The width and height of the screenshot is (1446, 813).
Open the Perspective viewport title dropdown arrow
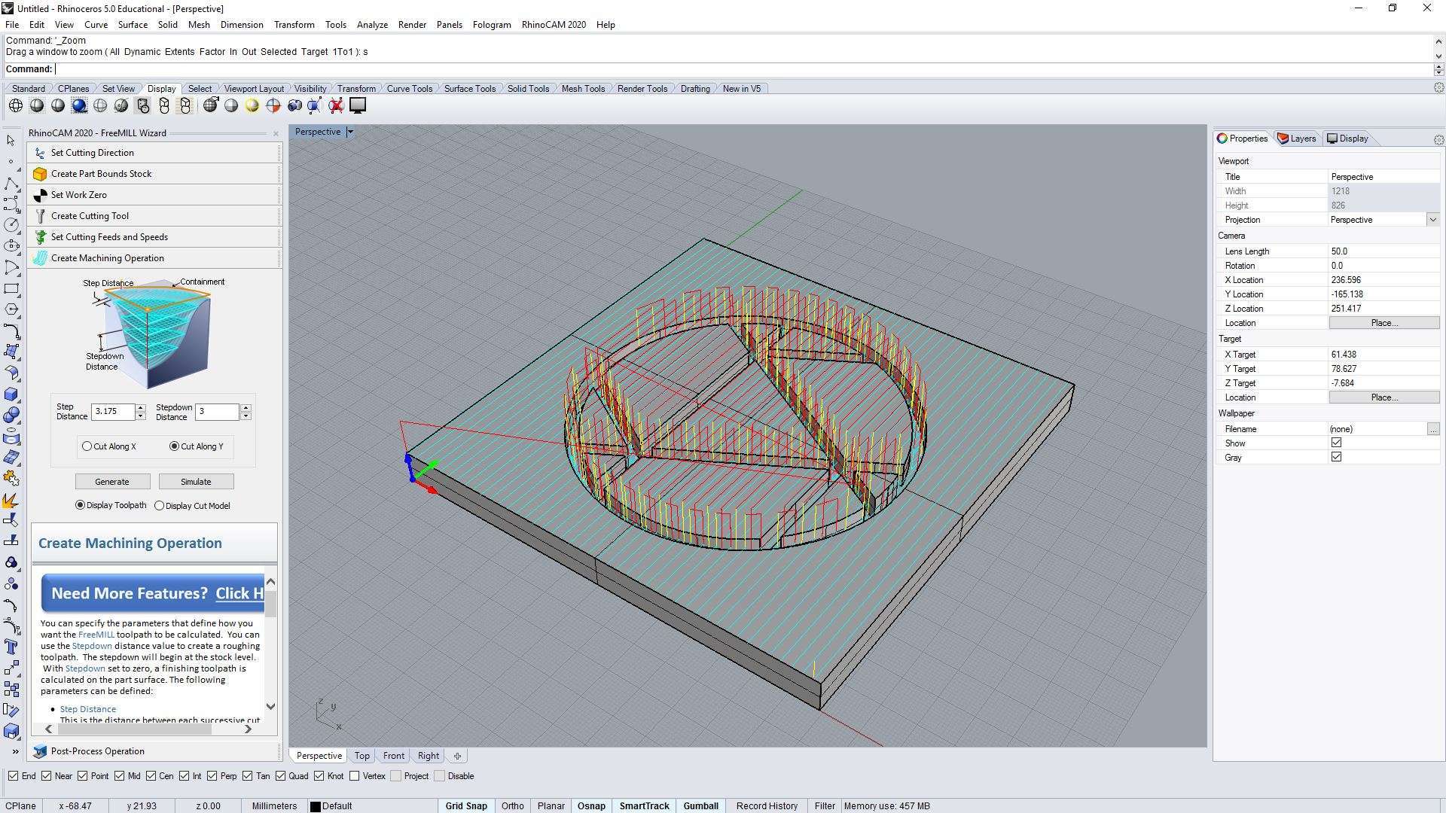pos(350,132)
